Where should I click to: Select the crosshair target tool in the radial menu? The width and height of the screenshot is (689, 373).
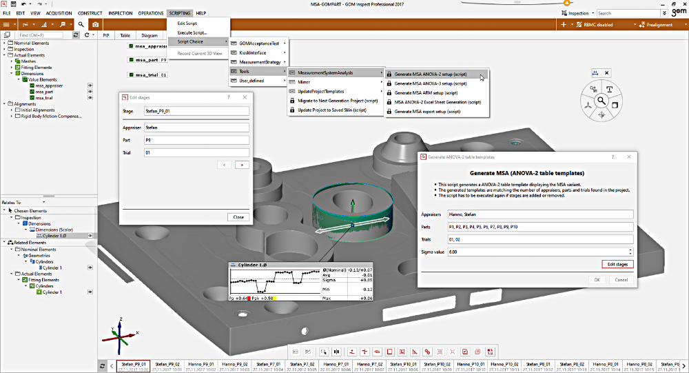[601, 115]
